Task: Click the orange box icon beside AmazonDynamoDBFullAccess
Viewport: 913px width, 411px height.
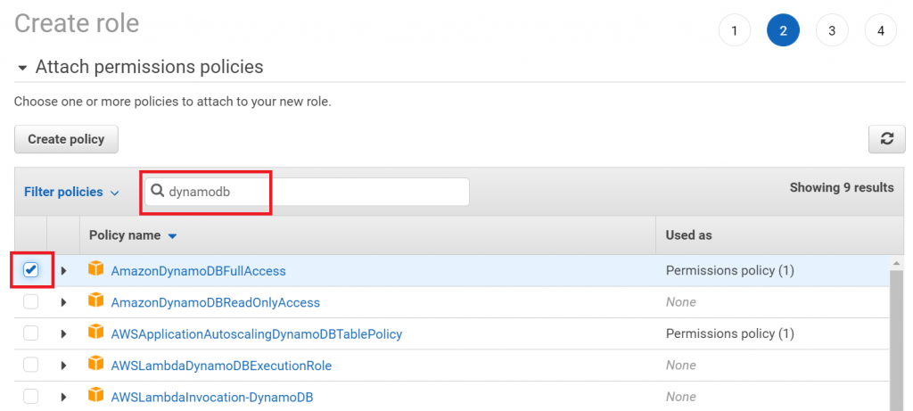Action: [x=95, y=268]
